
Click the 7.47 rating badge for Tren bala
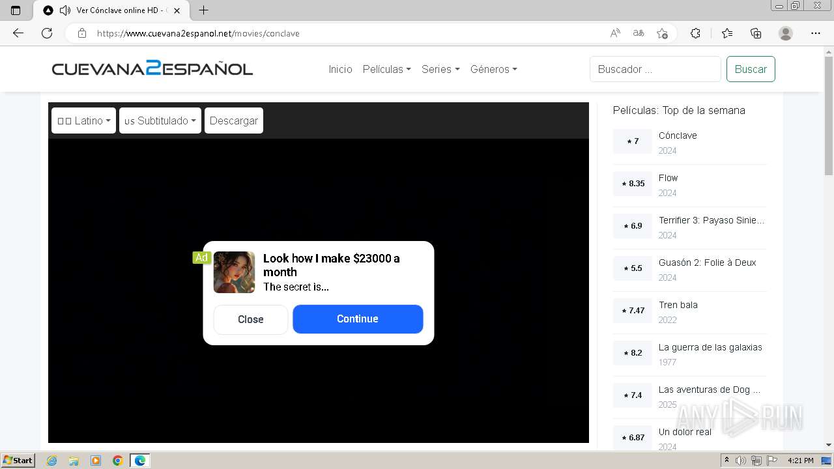tap(633, 311)
